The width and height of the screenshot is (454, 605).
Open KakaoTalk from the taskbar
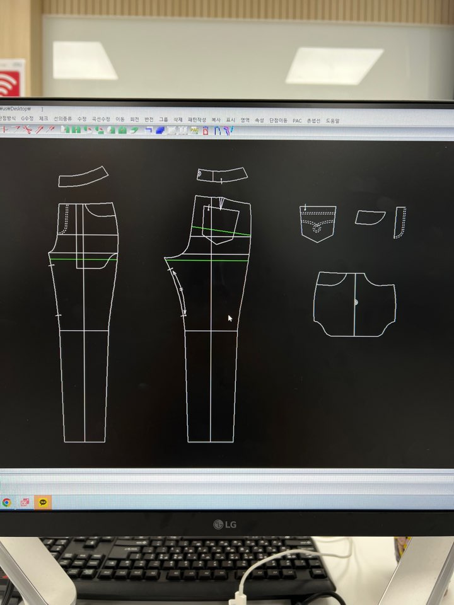pyautogui.click(x=43, y=502)
